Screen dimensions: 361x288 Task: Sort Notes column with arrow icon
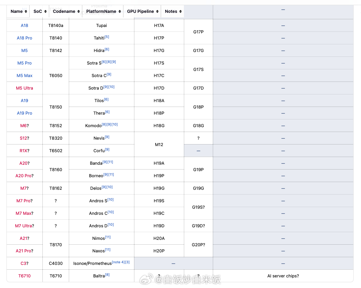[x=181, y=12]
